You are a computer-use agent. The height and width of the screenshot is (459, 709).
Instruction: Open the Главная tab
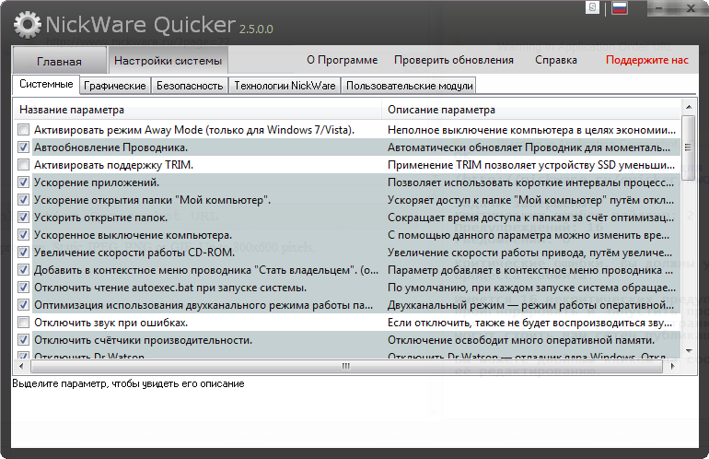pyautogui.click(x=59, y=61)
